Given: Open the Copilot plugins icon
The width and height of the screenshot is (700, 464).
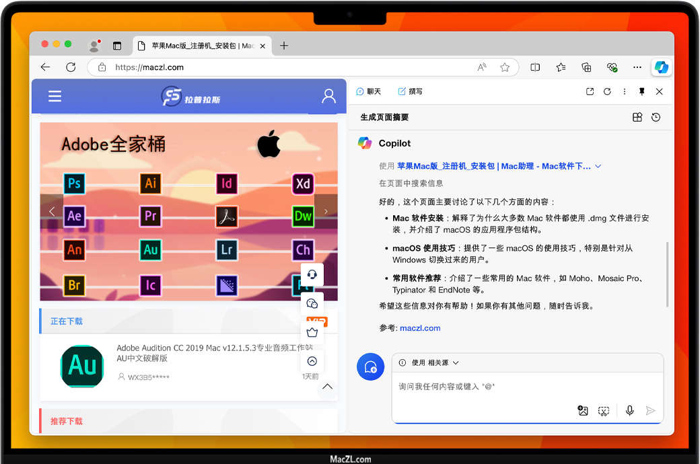Looking at the screenshot, I should click(637, 118).
